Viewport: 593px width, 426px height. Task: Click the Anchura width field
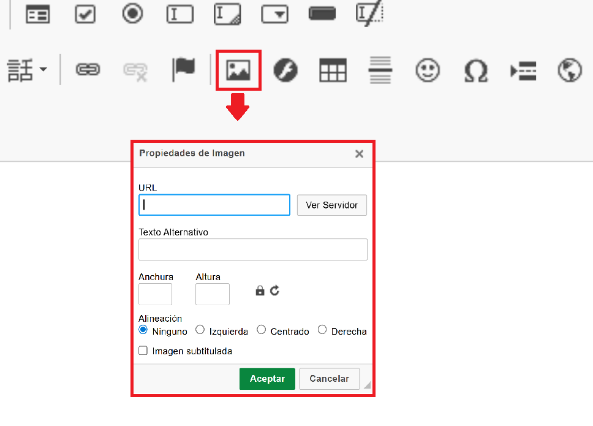tap(156, 294)
